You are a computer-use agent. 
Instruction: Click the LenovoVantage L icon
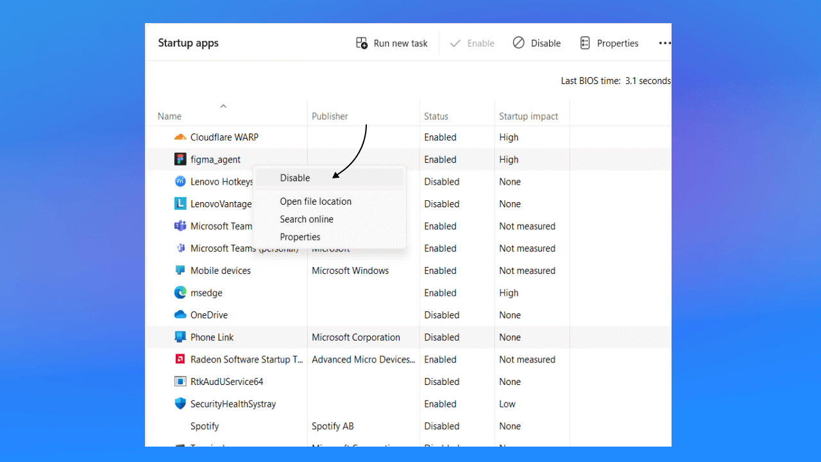point(180,203)
